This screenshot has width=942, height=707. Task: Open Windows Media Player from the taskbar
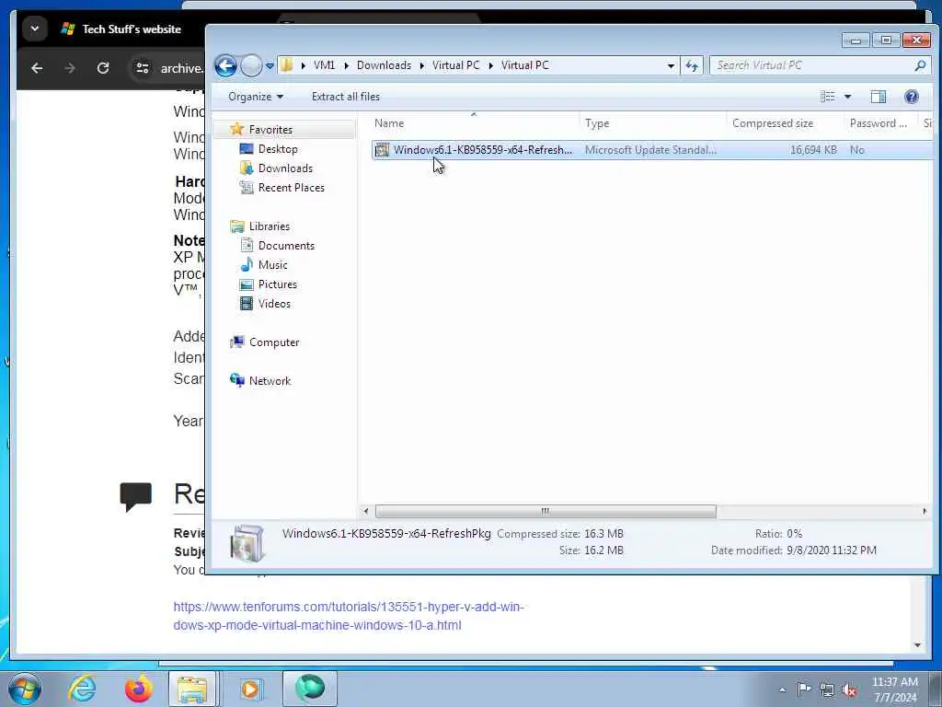point(250,689)
